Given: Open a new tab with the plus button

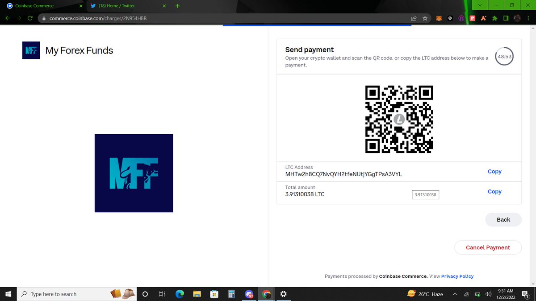Looking at the screenshot, I should (x=177, y=6).
